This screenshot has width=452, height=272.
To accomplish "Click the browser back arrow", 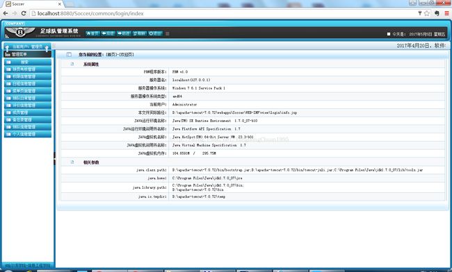I will [6, 13].
